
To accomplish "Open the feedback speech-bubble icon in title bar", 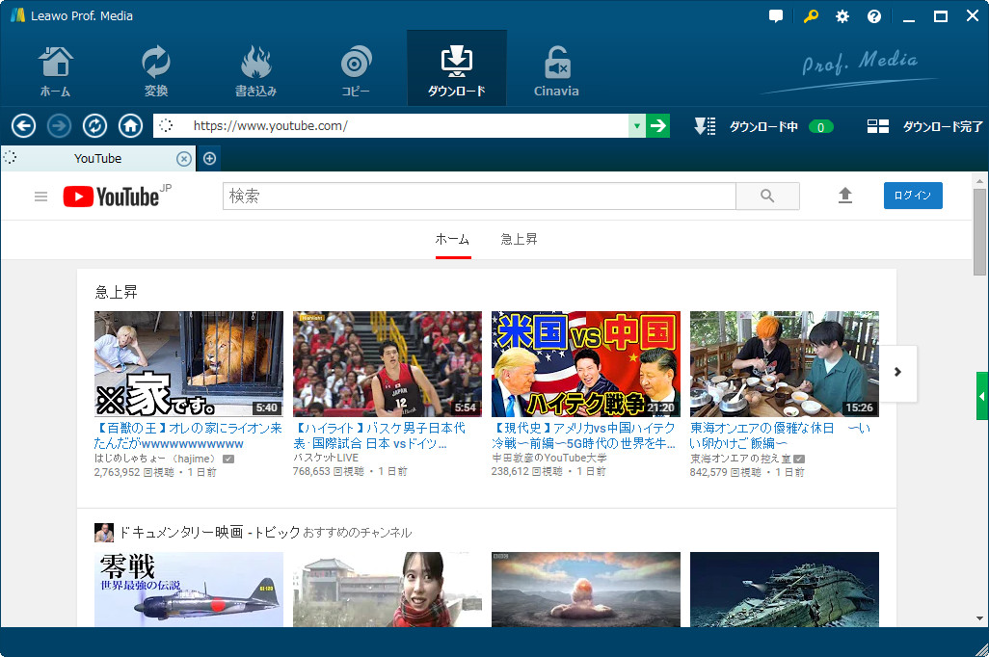I will 776,16.
